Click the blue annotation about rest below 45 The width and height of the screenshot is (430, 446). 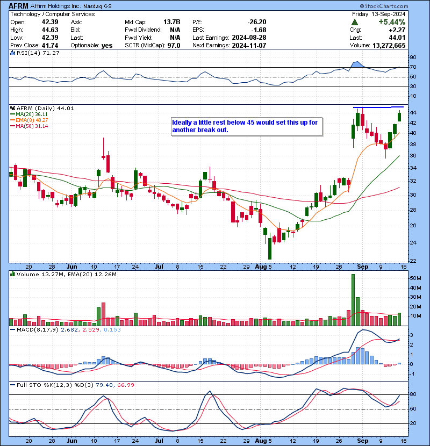[x=247, y=126]
